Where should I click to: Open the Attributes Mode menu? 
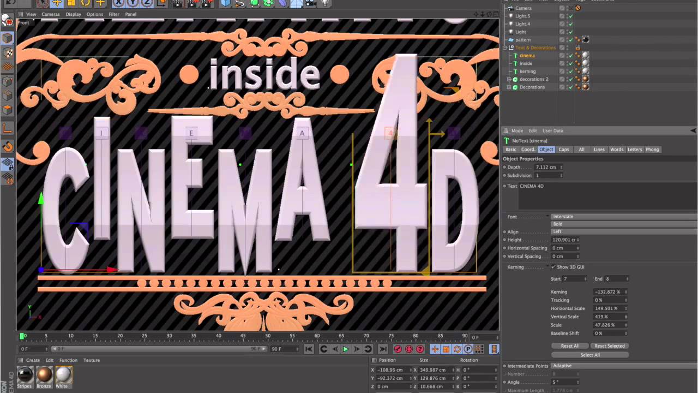click(517, 130)
